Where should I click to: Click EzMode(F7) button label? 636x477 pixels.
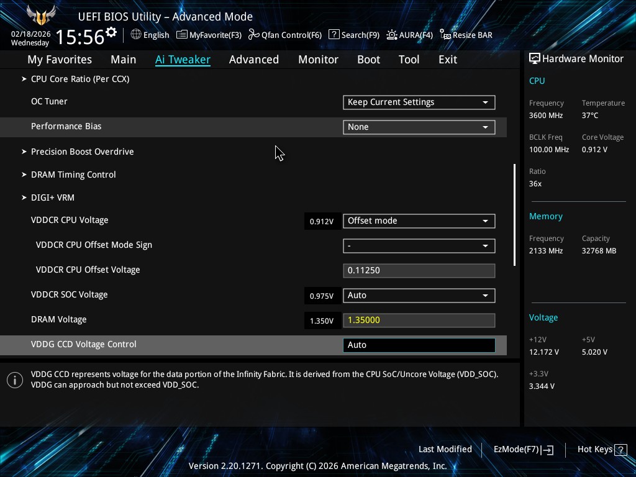coord(516,450)
